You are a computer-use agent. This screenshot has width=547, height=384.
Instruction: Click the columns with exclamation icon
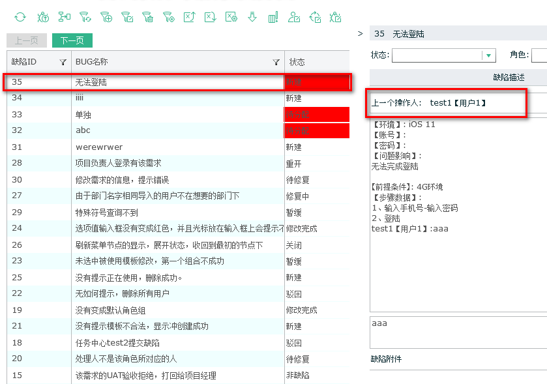[x=273, y=17]
